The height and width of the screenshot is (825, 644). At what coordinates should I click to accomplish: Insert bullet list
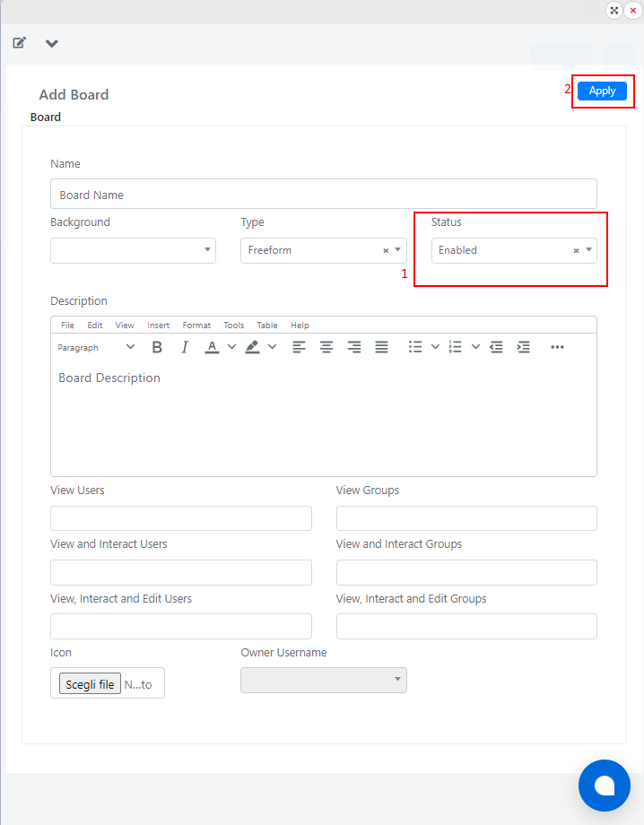[x=415, y=347]
